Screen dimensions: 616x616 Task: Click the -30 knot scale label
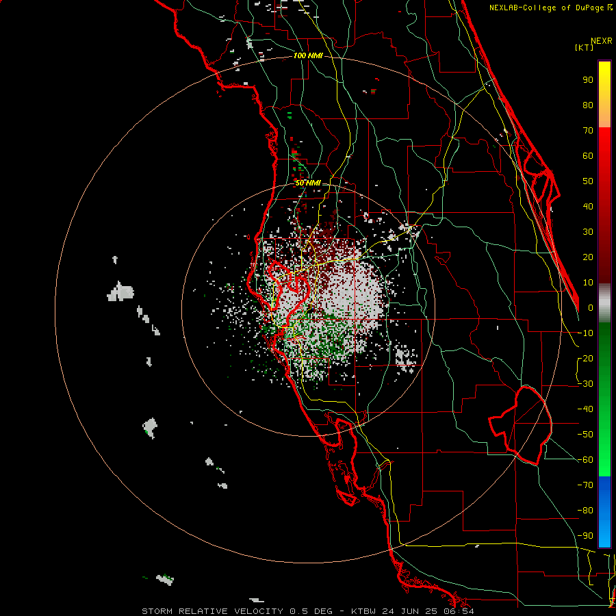click(585, 384)
